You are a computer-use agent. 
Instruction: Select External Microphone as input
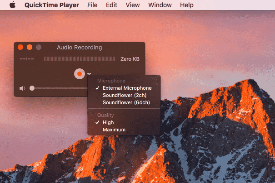click(124, 88)
